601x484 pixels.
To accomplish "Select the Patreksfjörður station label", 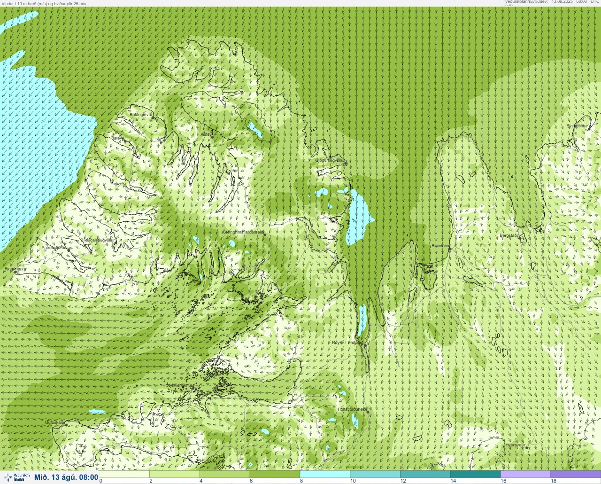I will (x=55, y=247).
